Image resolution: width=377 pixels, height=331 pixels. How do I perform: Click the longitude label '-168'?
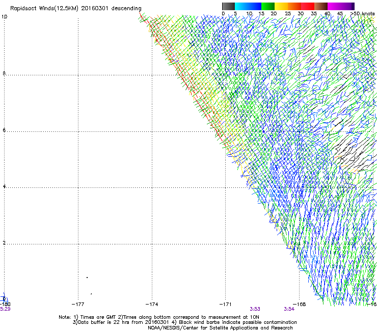[299, 305]
